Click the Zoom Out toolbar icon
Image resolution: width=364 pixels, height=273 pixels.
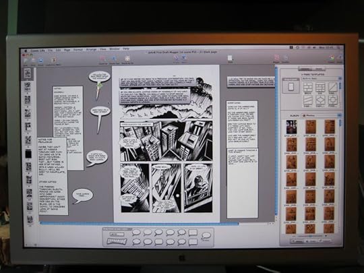(x=114, y=59)
